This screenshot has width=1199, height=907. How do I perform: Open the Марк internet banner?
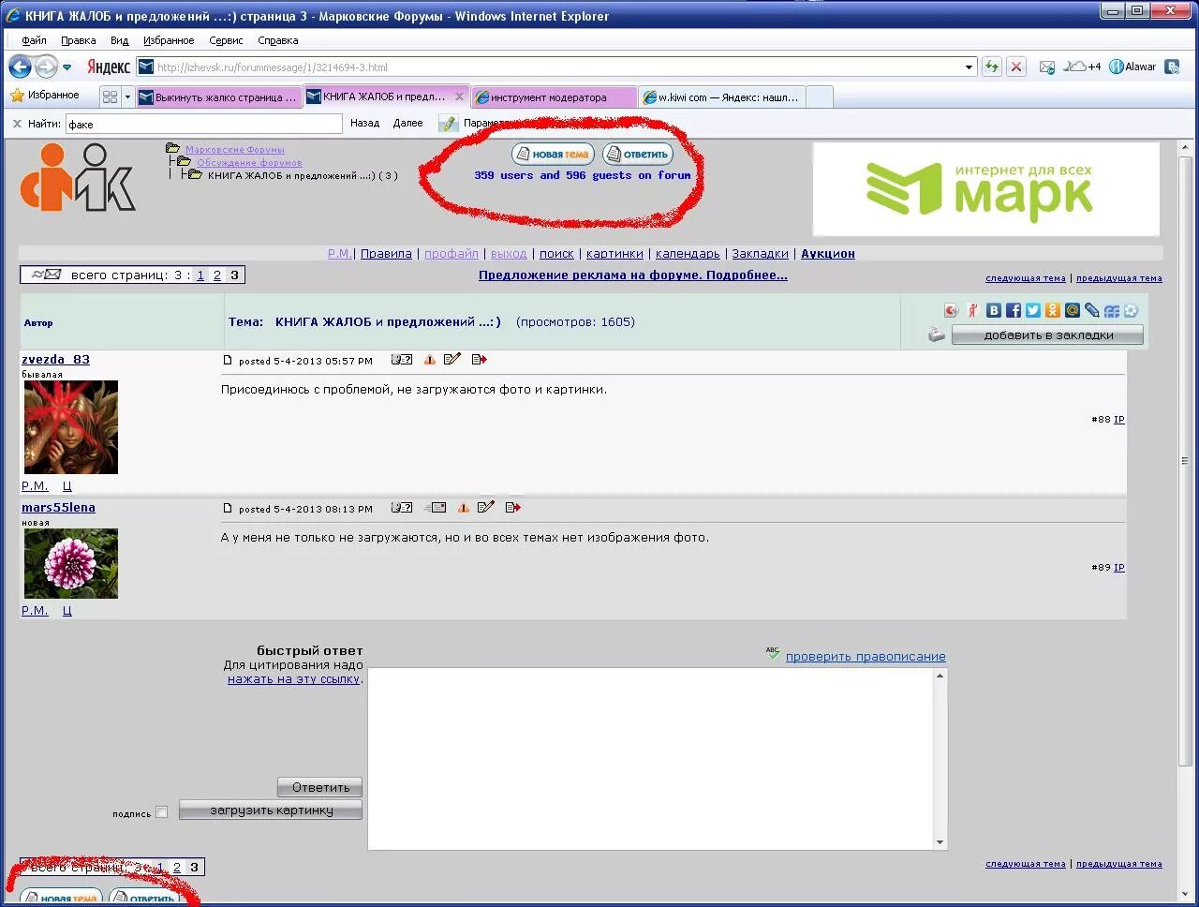coord(986,189)
